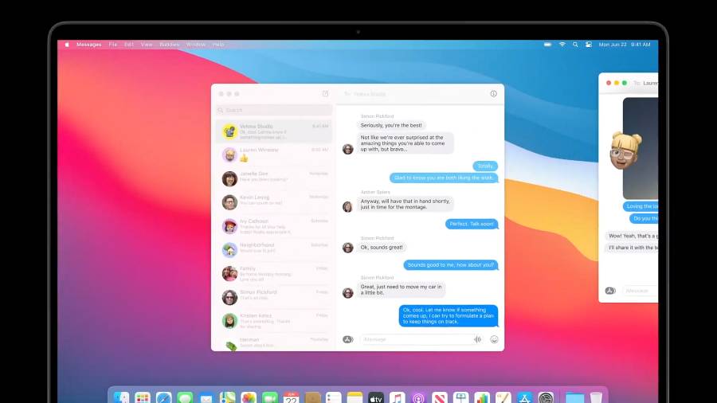Open the Buddies menu

[x=169, y=45]
